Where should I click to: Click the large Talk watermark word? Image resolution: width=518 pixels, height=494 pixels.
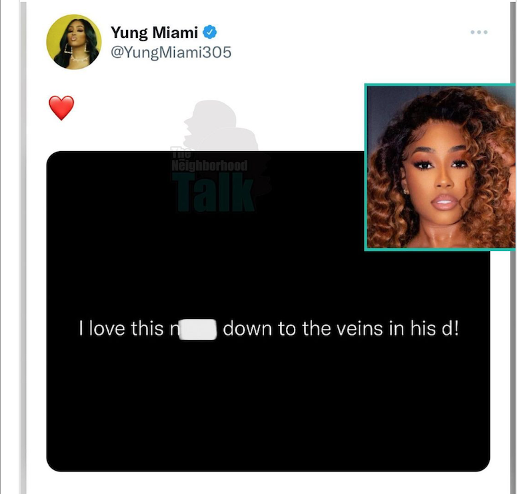(x=213, y=192)
